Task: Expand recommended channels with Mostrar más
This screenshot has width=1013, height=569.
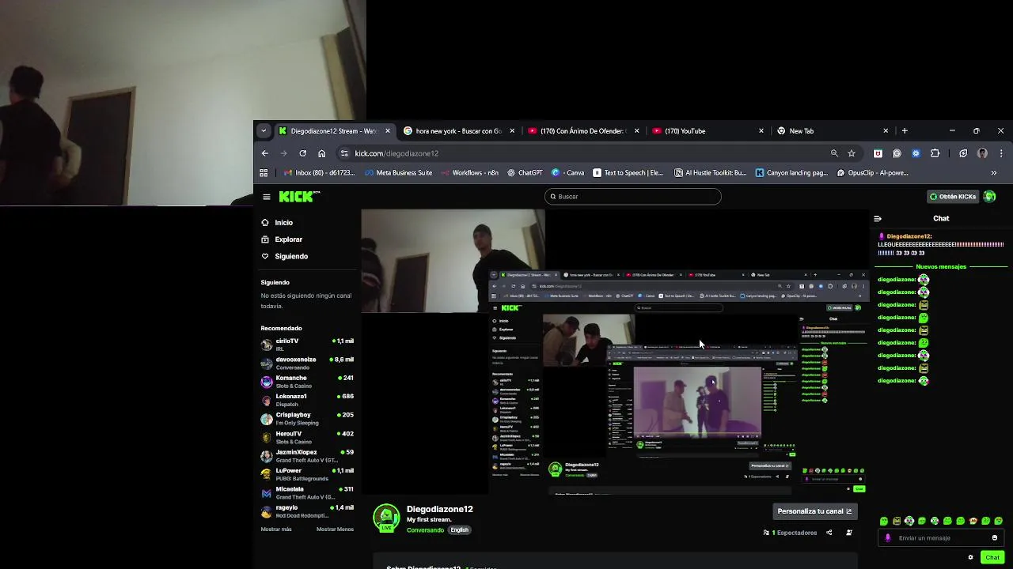Action: coord(276,529)
